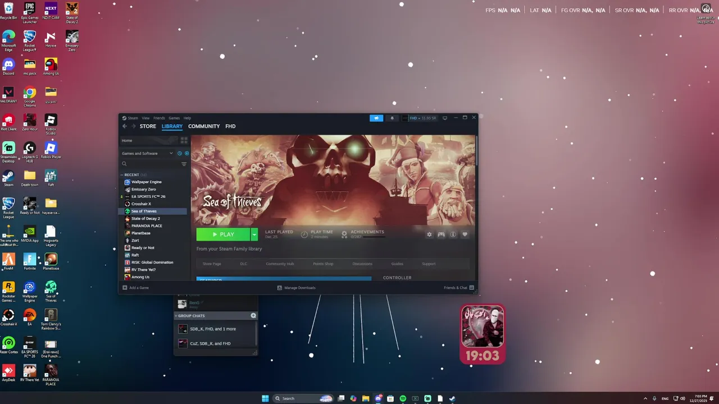Click the Steam forward navigation arrow

coord(133,126)
